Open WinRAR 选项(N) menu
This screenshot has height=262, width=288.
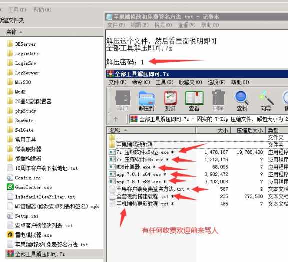click(216, 82)
